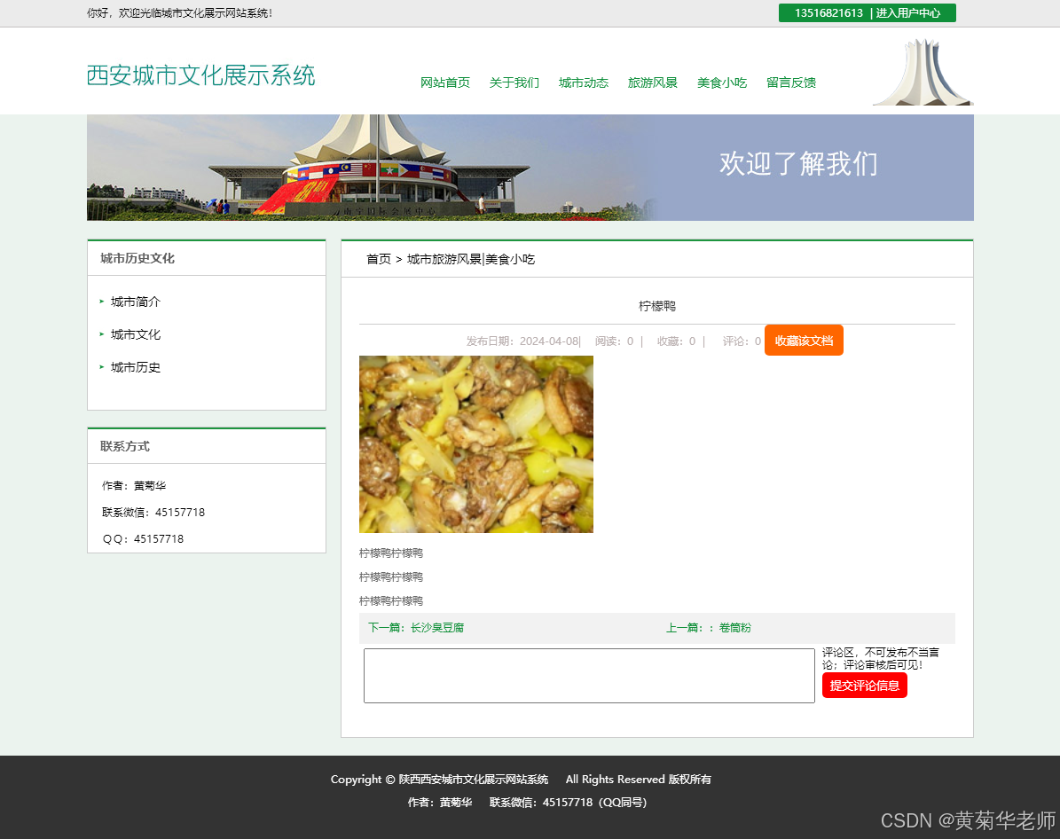Click the 联系方式 sidebar heading
This screenshot has width=1060, height=839.
[125, 446]
